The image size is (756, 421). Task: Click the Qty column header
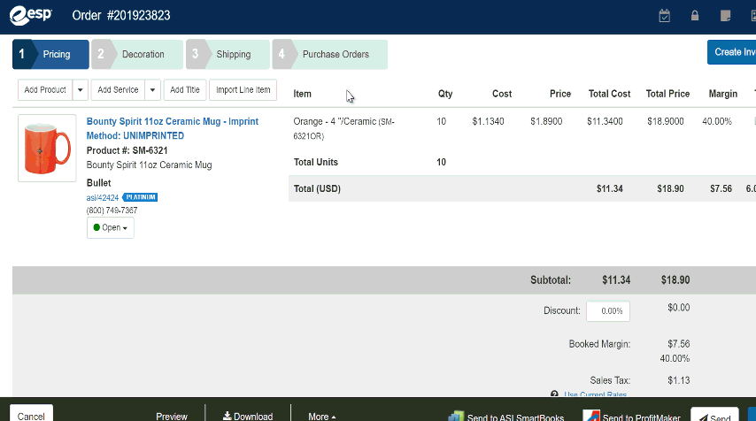[x=445, y=94]
